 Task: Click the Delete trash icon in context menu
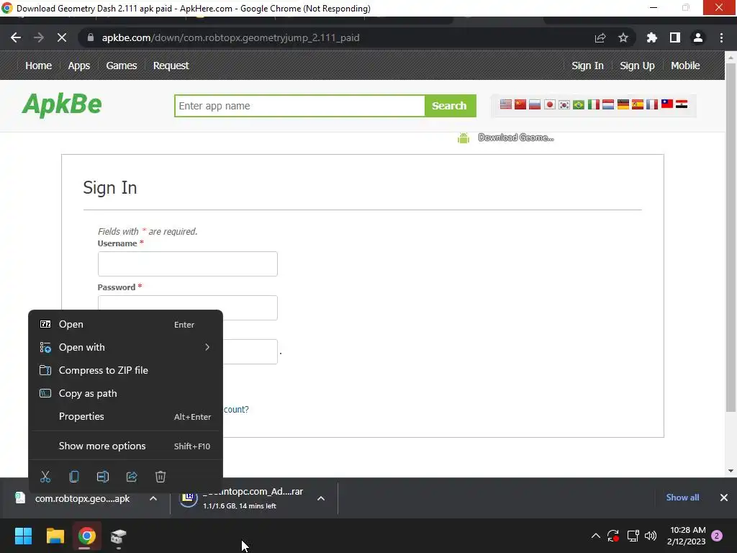click(x=160, y=477)
